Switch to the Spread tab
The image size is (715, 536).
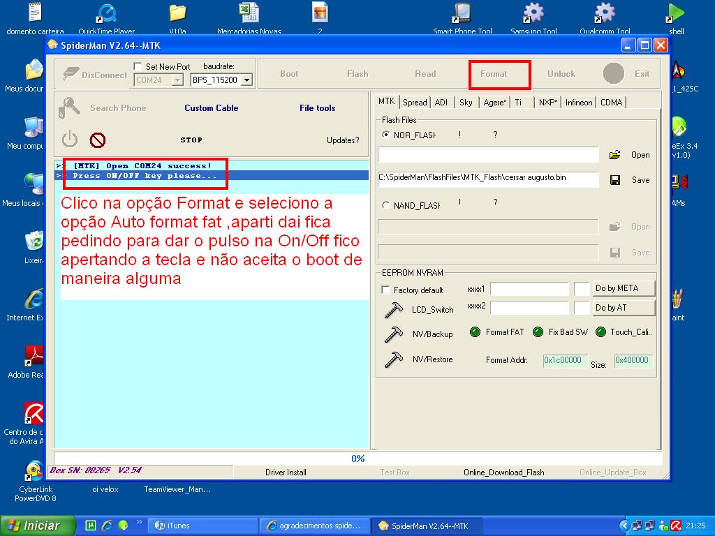click(x=415, y=103)
